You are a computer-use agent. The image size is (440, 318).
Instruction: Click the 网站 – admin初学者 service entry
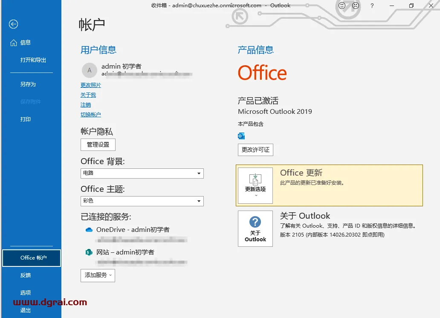[125, 252]
